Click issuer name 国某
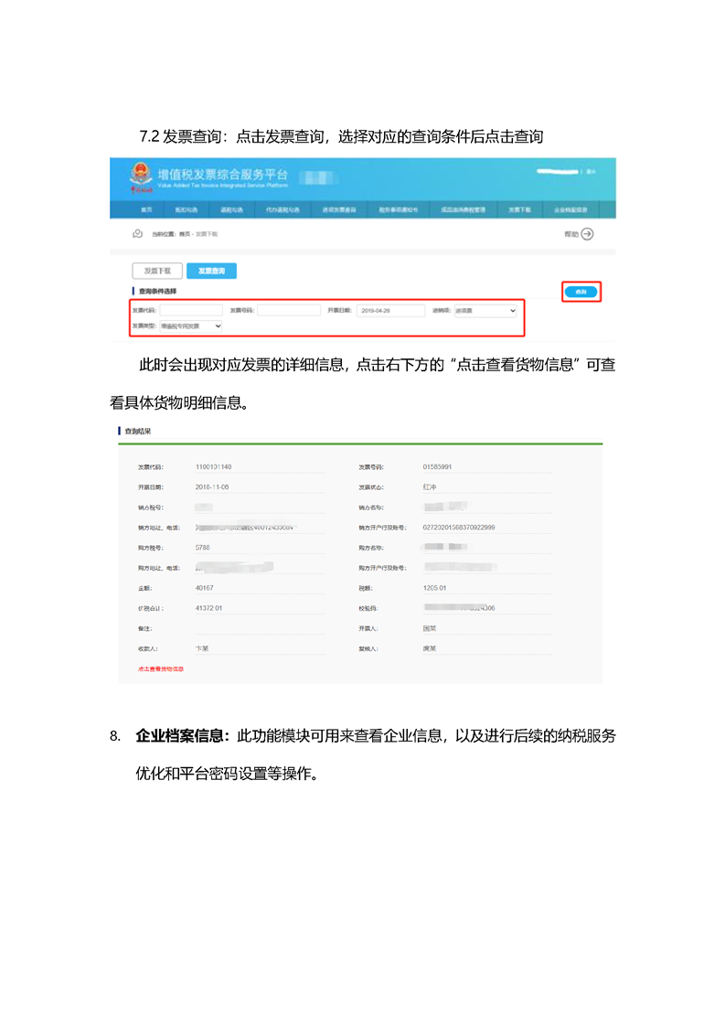725x1026 pixels. [430, 629]
